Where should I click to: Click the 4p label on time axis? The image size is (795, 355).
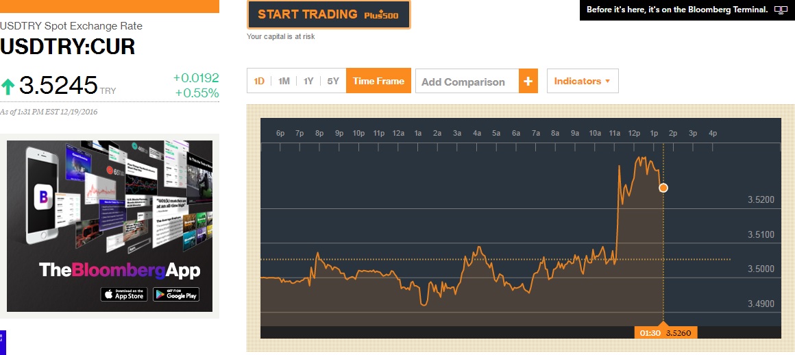(712, 134)
